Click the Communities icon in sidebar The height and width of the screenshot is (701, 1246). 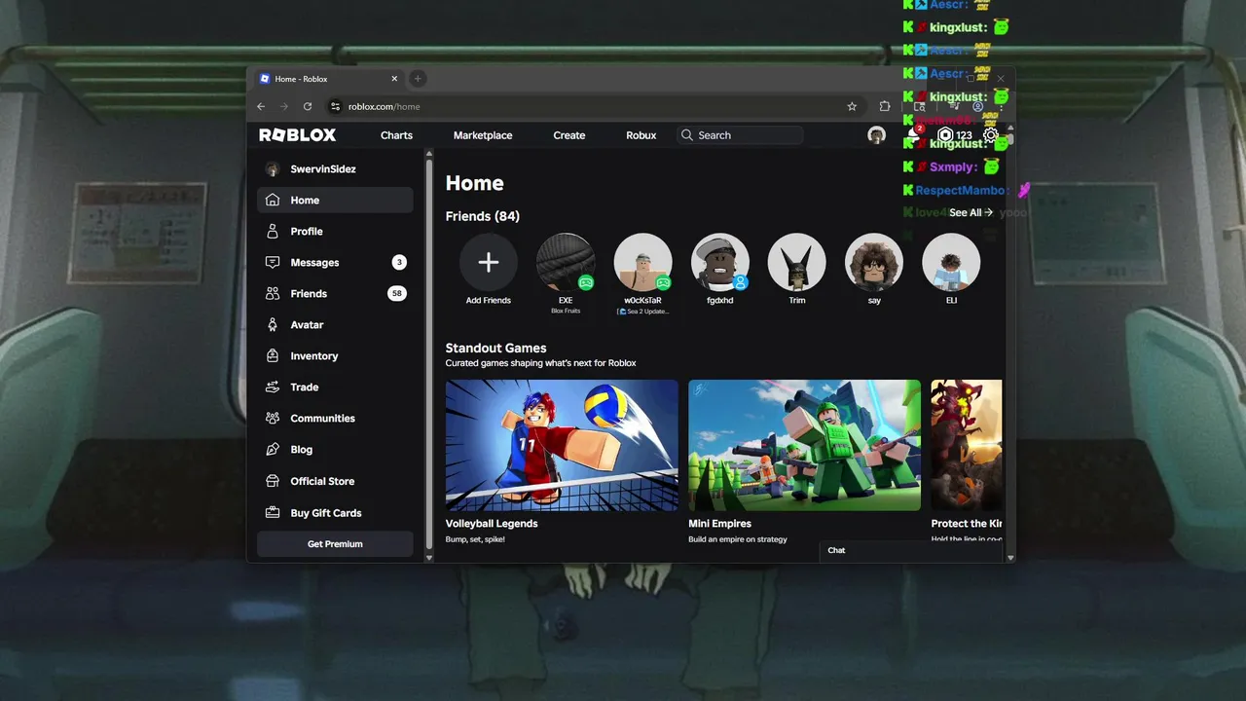click(x=273, y=418)
